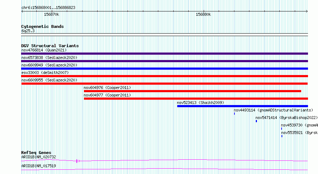The image size is (318, 174).
Task: Click the ARID1B NM_020732 exon marker
Action: 77,161
